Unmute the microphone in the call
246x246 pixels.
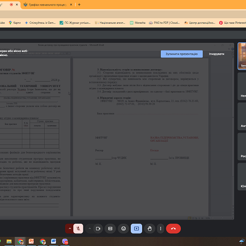78,229
